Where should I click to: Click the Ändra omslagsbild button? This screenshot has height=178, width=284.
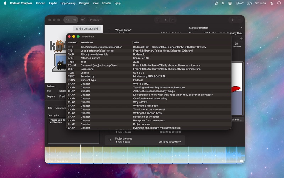pos(87,28)
